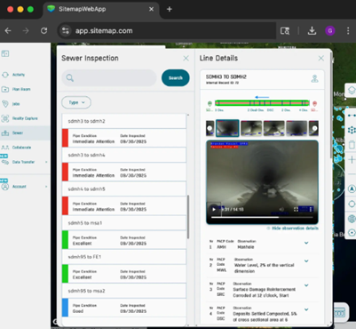Click the green pipe observation bar

click(262, 103)
